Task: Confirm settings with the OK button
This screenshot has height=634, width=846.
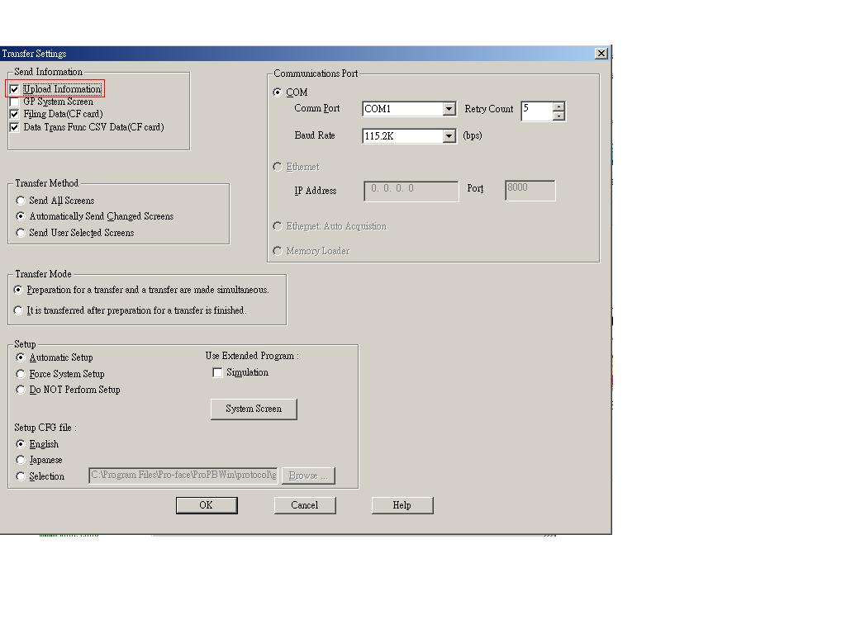Action: pyautogui.click(x=207, y=505)
